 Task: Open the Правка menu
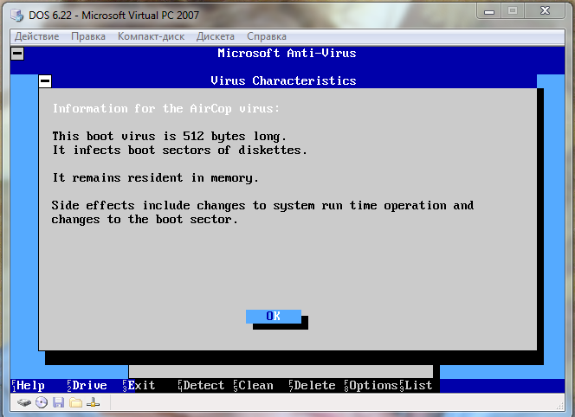(88, 36)
